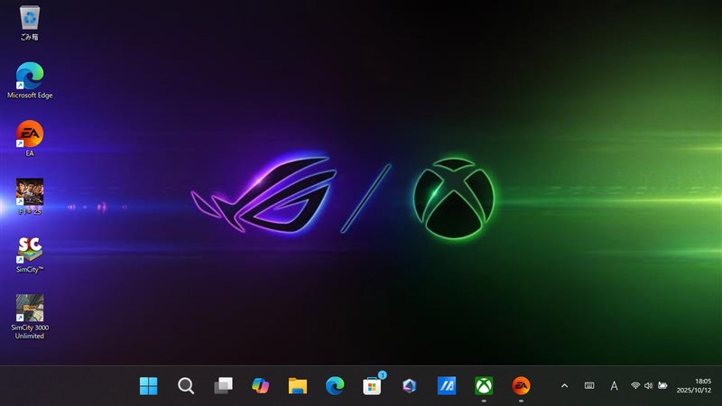Open Microsoft Store from the taskbar
The image size is (722, 406).
(372, 386)
